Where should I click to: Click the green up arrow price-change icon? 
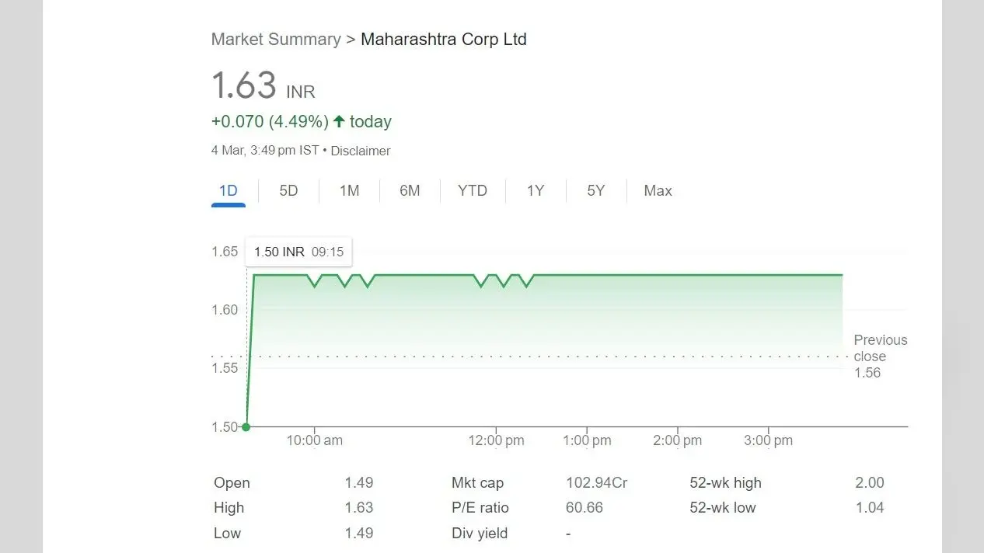(339, 121)
